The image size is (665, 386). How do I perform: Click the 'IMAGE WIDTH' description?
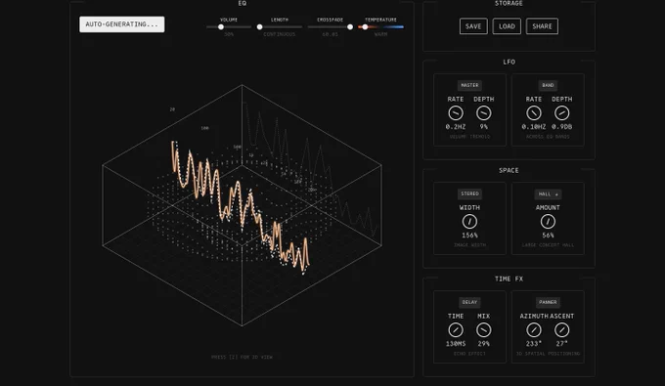point(469,245)
